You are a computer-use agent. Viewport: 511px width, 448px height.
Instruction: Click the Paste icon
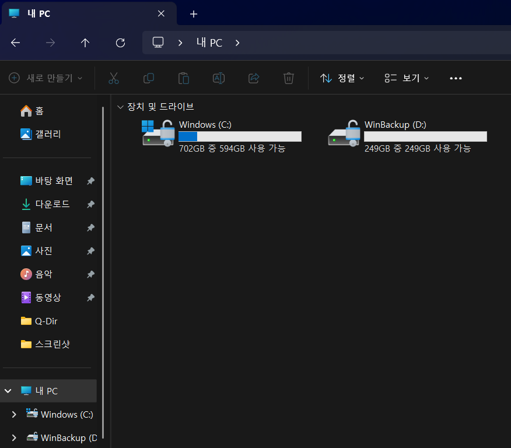183,78
